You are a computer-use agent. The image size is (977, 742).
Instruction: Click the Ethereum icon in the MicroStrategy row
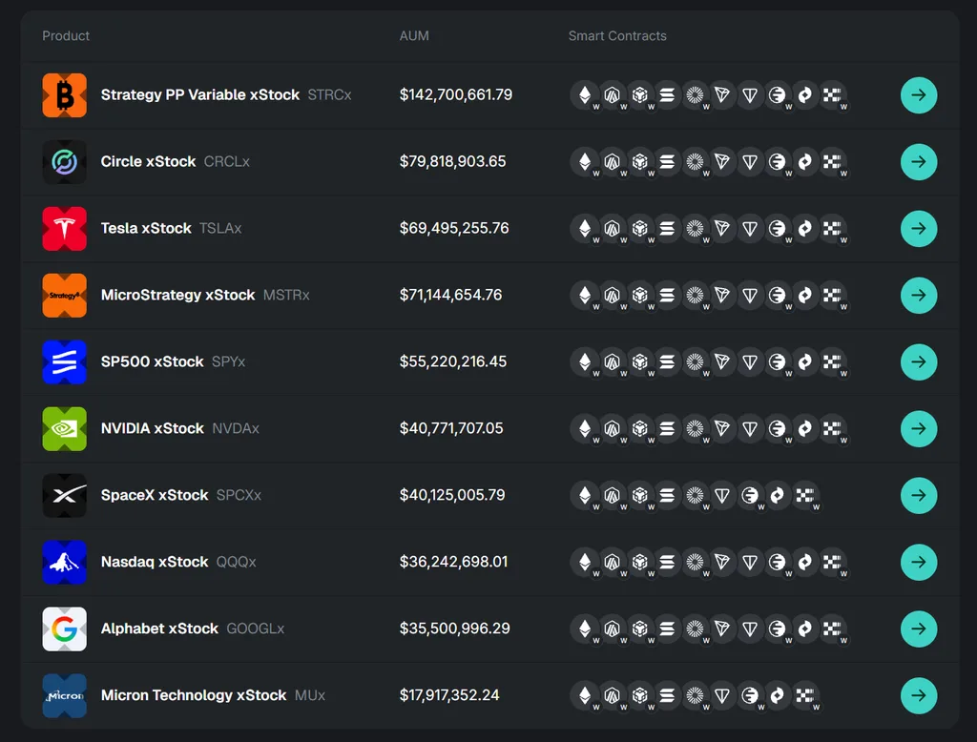click(x=585, y=296)
